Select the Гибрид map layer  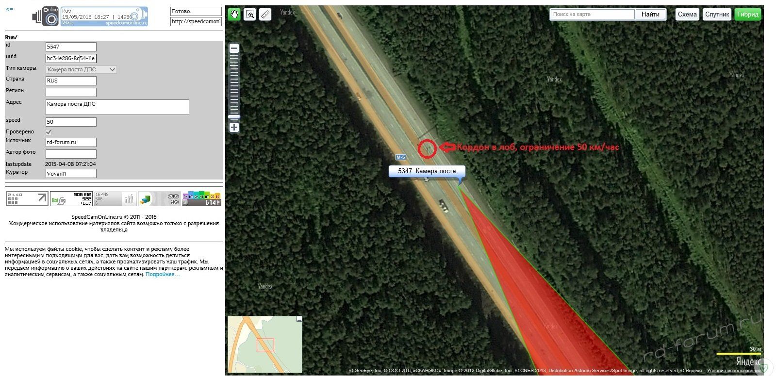point(747,14)
